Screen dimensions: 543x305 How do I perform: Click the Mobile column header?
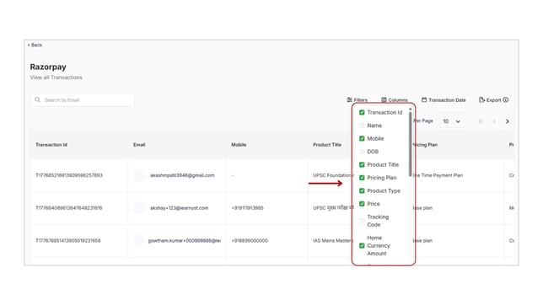pos(239,145)
